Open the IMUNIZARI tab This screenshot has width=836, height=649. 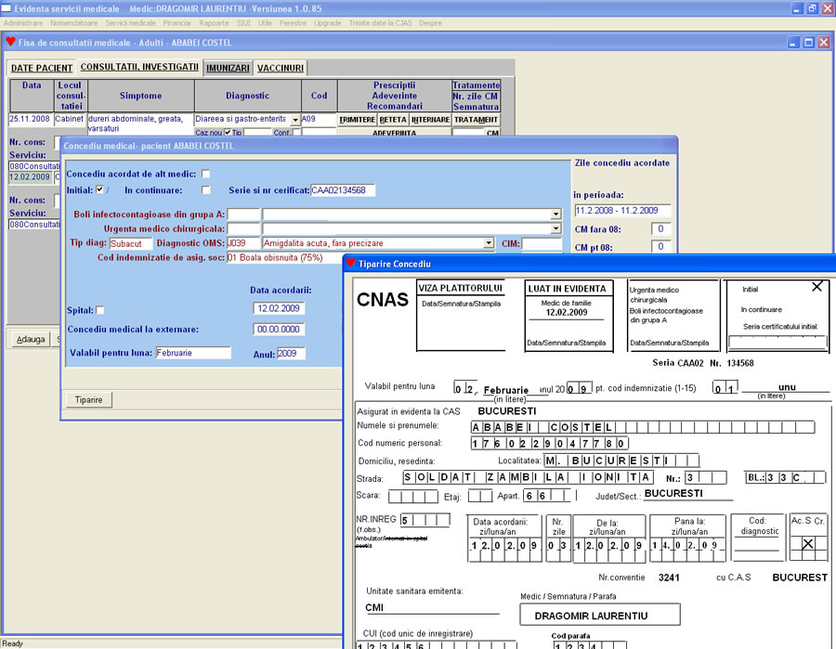click(x=229, y=68)
